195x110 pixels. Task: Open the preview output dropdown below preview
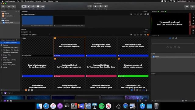coord(156,36)
